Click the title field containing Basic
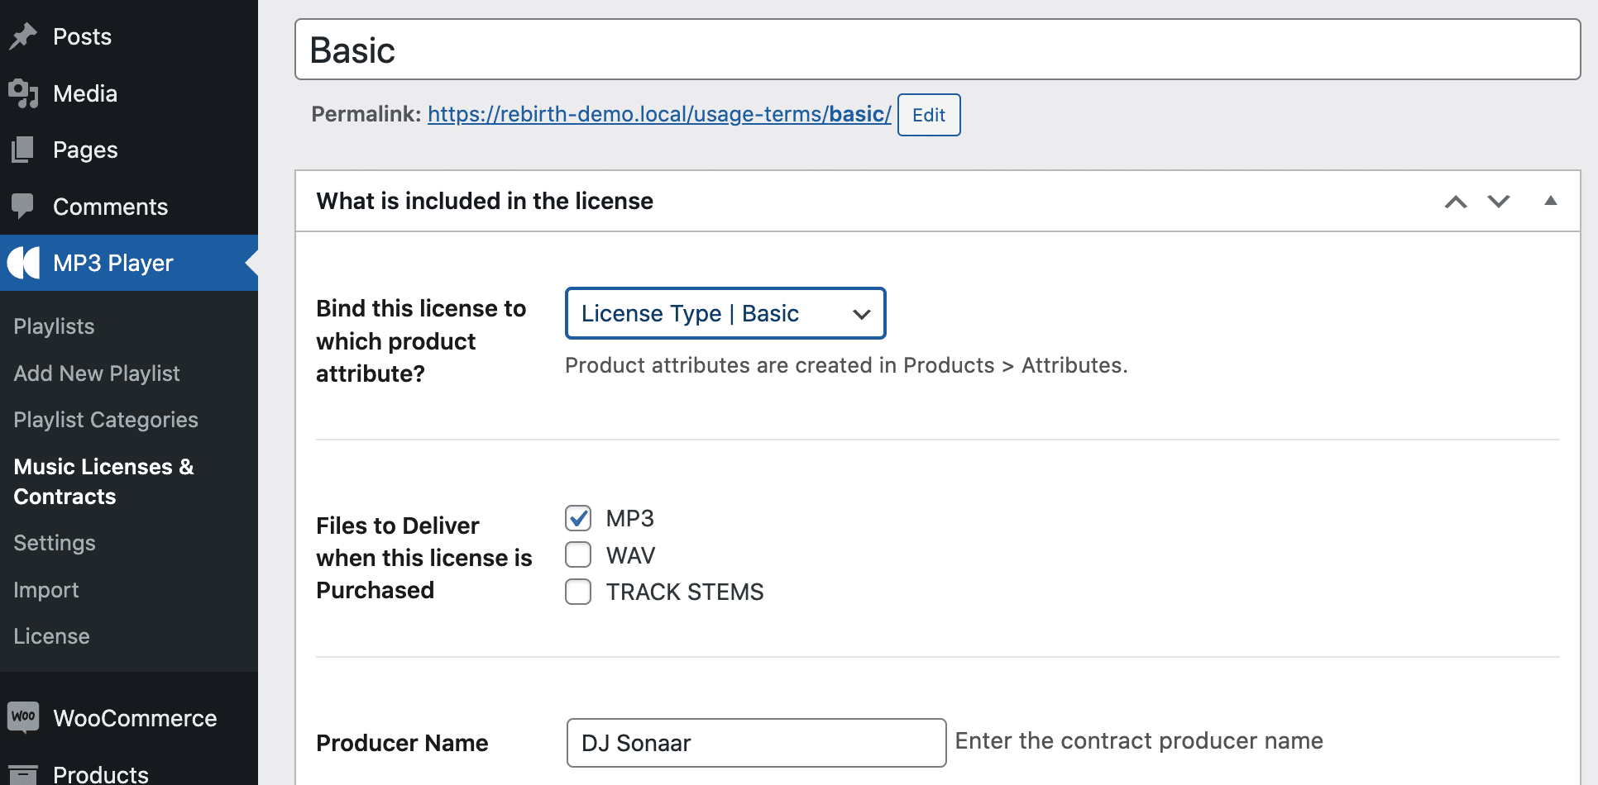 tap(938, 50)
